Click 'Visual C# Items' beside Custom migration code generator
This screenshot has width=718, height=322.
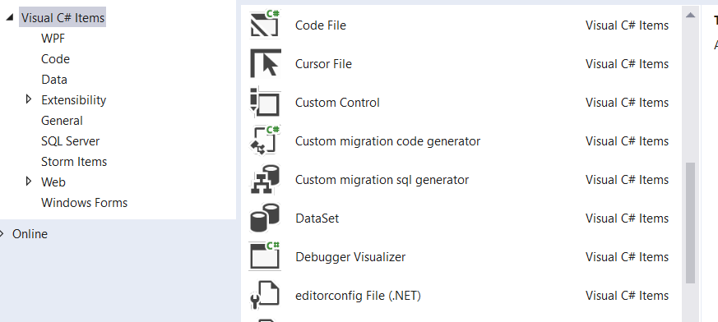pos(627,141)
